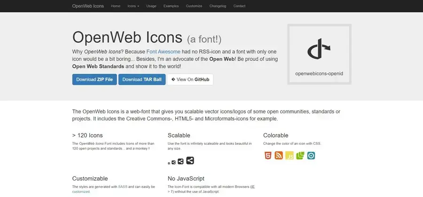423x197 pixels.
Task: Click the Customizable heading
Action: coord(90,179)
